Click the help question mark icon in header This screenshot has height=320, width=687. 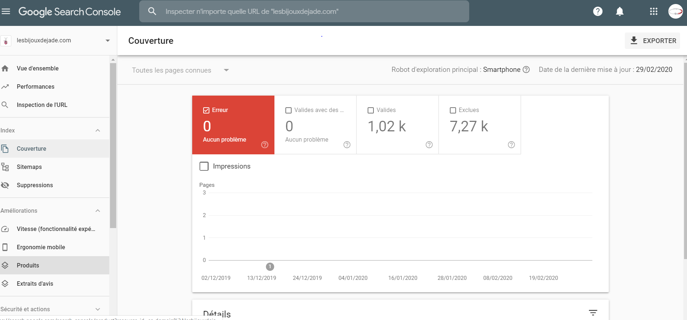pos(597,11)
